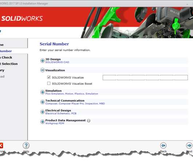
Task: Select the Product Selection step in sidebar
Action: click(x=9, y=64)
